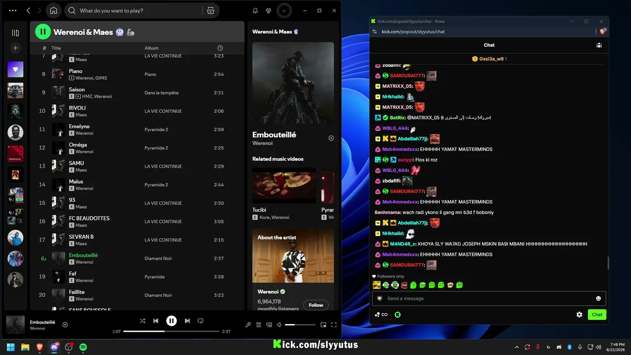This screenshot has width=631, height=355.
Task: Sort the tracklist by Title column
Action: 56,48
